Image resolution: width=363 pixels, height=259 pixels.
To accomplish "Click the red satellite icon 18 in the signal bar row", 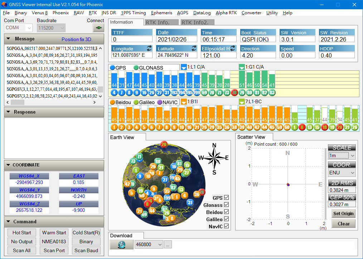I will pos(325,127).
